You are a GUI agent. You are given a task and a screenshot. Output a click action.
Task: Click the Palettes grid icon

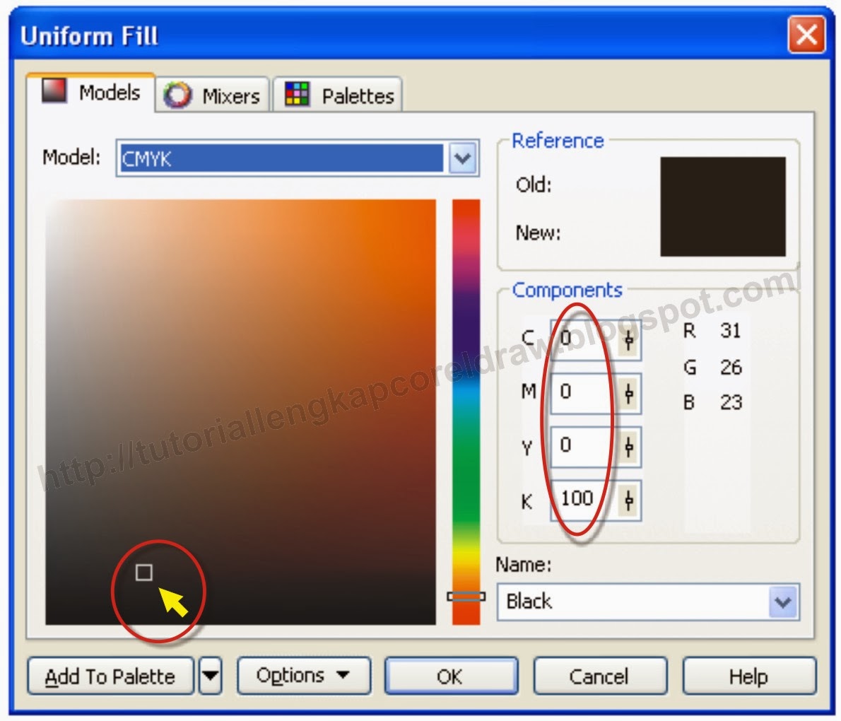[x=298, y=93]
